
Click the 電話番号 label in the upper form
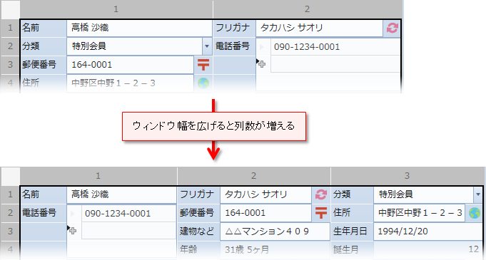(x=233, y=46)
